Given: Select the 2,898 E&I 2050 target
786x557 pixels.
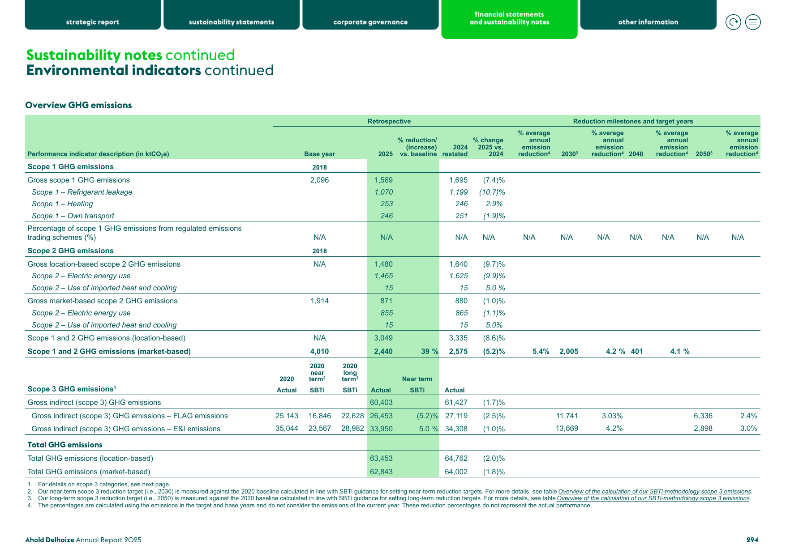Looking at the screenshot, I should coord(703,429).
